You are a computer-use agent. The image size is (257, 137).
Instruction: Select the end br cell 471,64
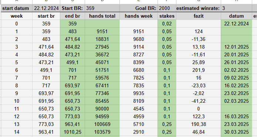72,39
